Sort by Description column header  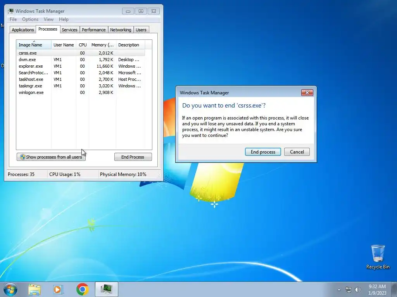130,45
